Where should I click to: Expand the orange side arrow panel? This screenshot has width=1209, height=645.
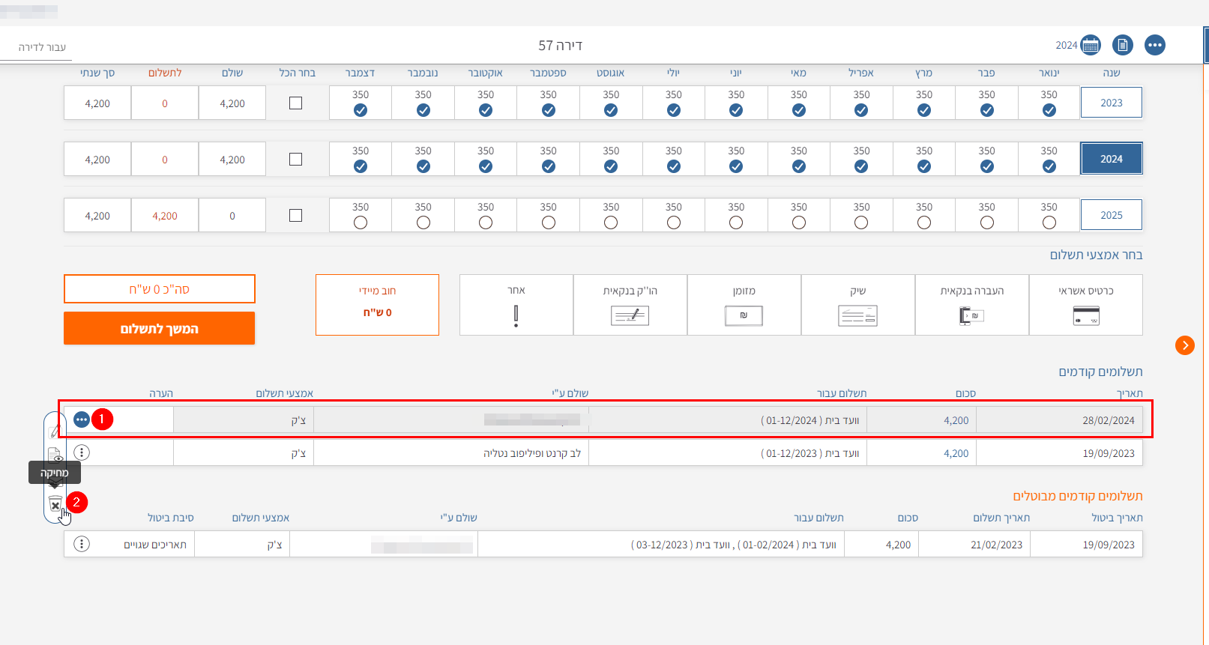click(x=1184, y=345)
